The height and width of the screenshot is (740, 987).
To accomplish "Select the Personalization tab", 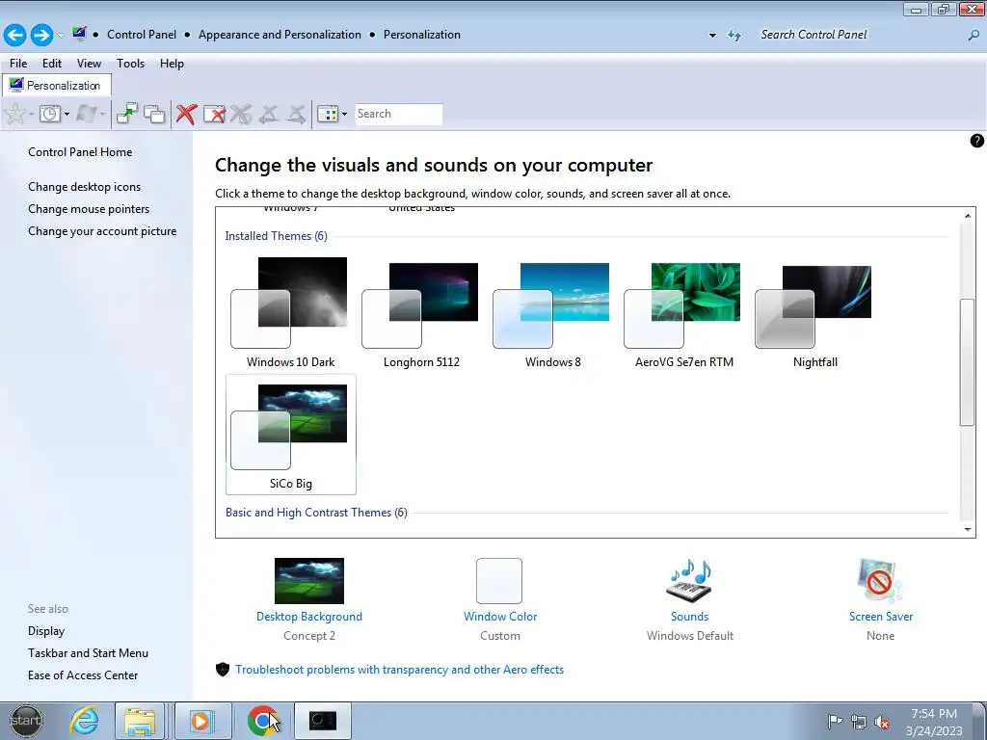I will pyautogui.click(x=57, y=86).
